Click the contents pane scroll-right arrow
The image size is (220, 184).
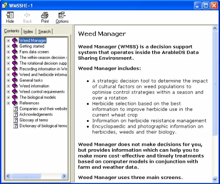[64, 176]
